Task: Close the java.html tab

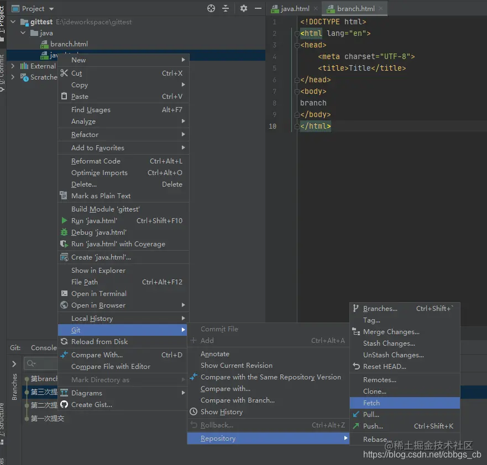Action: point(316,9)
